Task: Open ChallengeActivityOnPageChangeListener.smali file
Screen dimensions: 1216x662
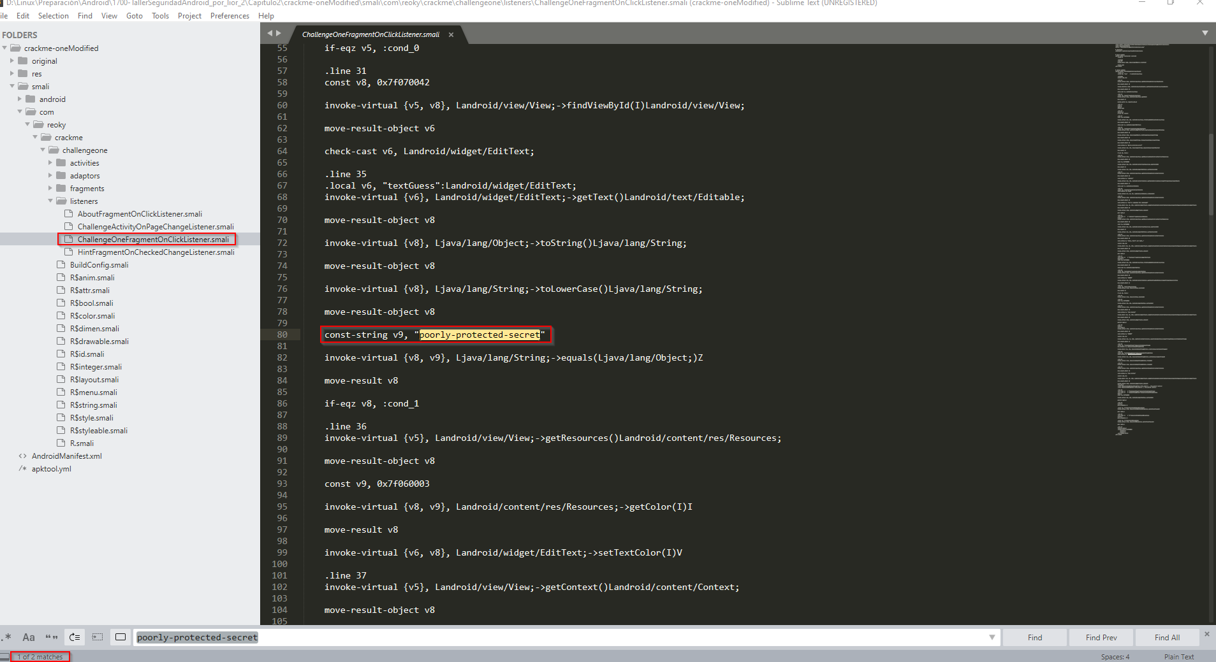Action: (x=156, y=227)
